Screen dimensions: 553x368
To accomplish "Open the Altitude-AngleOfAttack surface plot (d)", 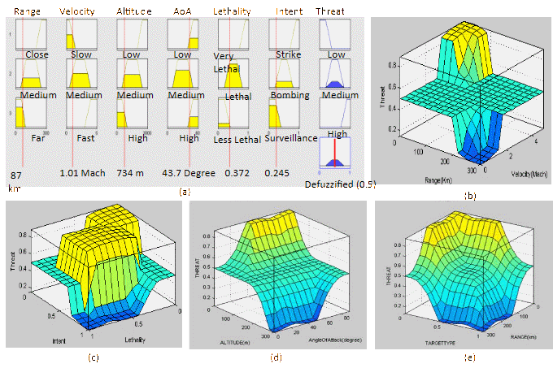I will [x=278, y=275].
